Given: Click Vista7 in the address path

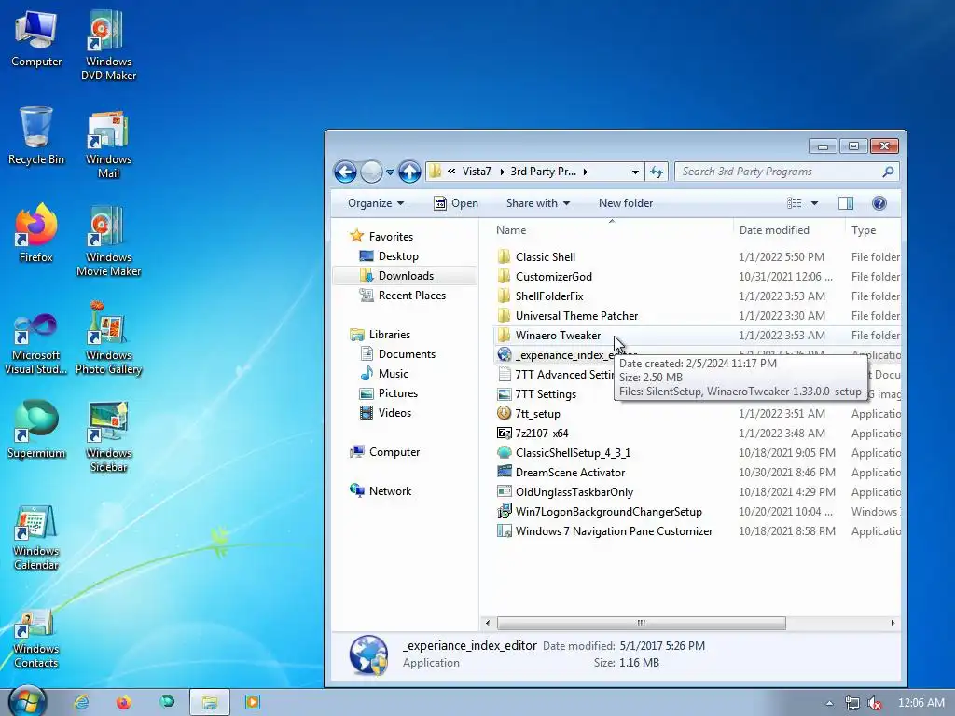Looking at the screenshot, I should point(477,172).
